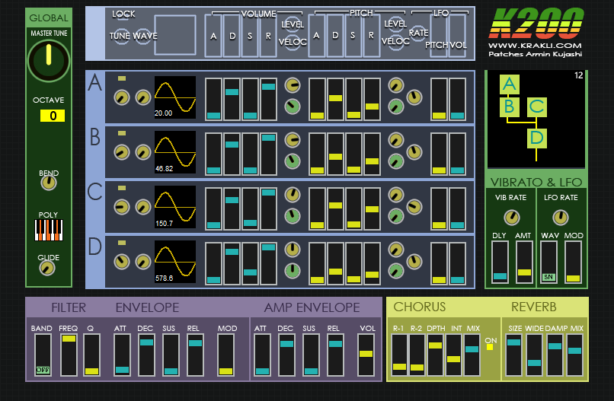Click the Octave value field

click(x=52, y=116)
